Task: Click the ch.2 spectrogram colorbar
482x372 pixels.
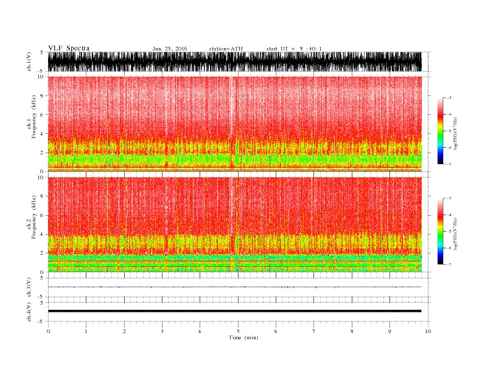Action: (x=440, y=231)
